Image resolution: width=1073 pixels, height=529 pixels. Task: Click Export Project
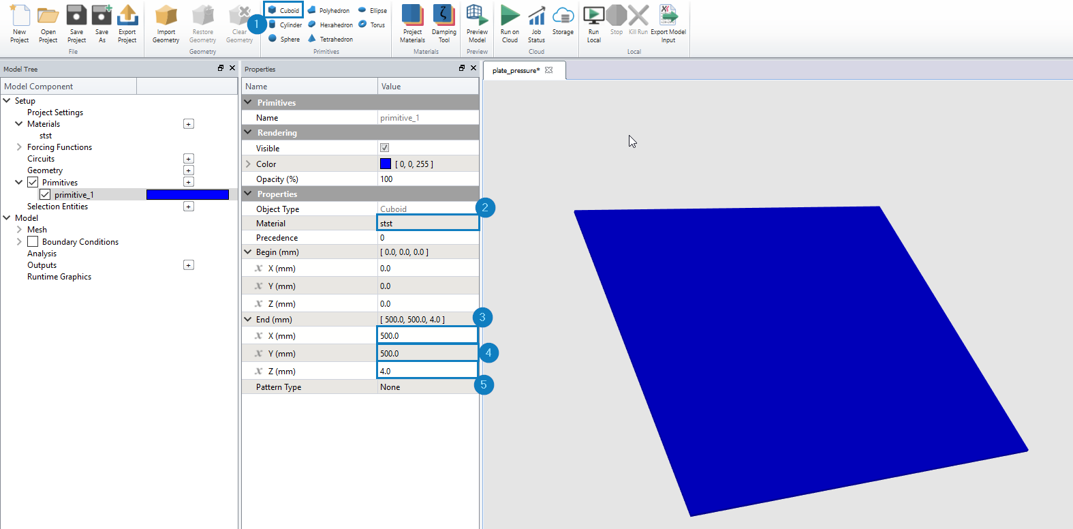click(127, 24)
